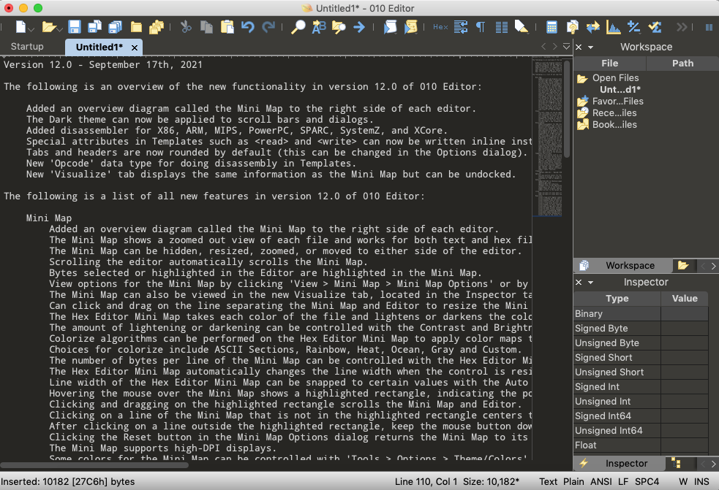Paste with the clipboard icon
The height and width of the screenshot is (490, 719).
click(227, 27)
